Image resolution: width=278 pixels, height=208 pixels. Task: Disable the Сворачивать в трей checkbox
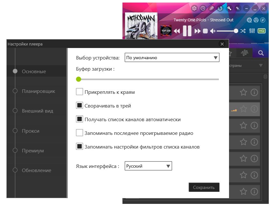pyautogui.click(x=80, y=106)
